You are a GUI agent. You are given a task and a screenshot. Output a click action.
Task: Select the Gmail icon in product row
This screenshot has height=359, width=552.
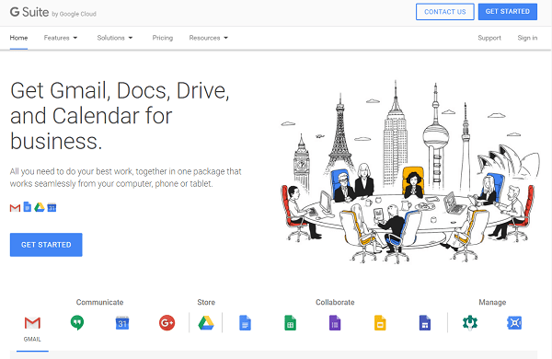tap(32, 323)
